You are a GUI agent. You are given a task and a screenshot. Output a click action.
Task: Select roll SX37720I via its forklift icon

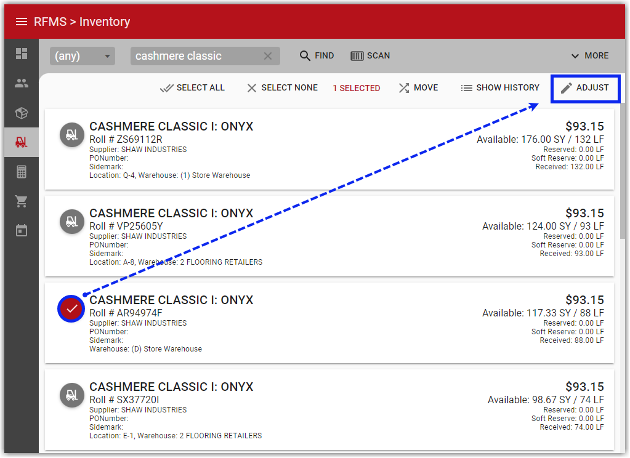72,395
